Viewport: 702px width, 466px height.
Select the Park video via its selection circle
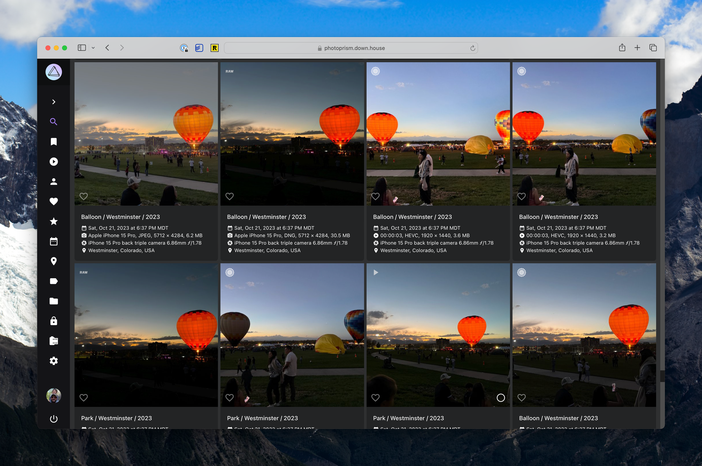(x=501, y=398)
